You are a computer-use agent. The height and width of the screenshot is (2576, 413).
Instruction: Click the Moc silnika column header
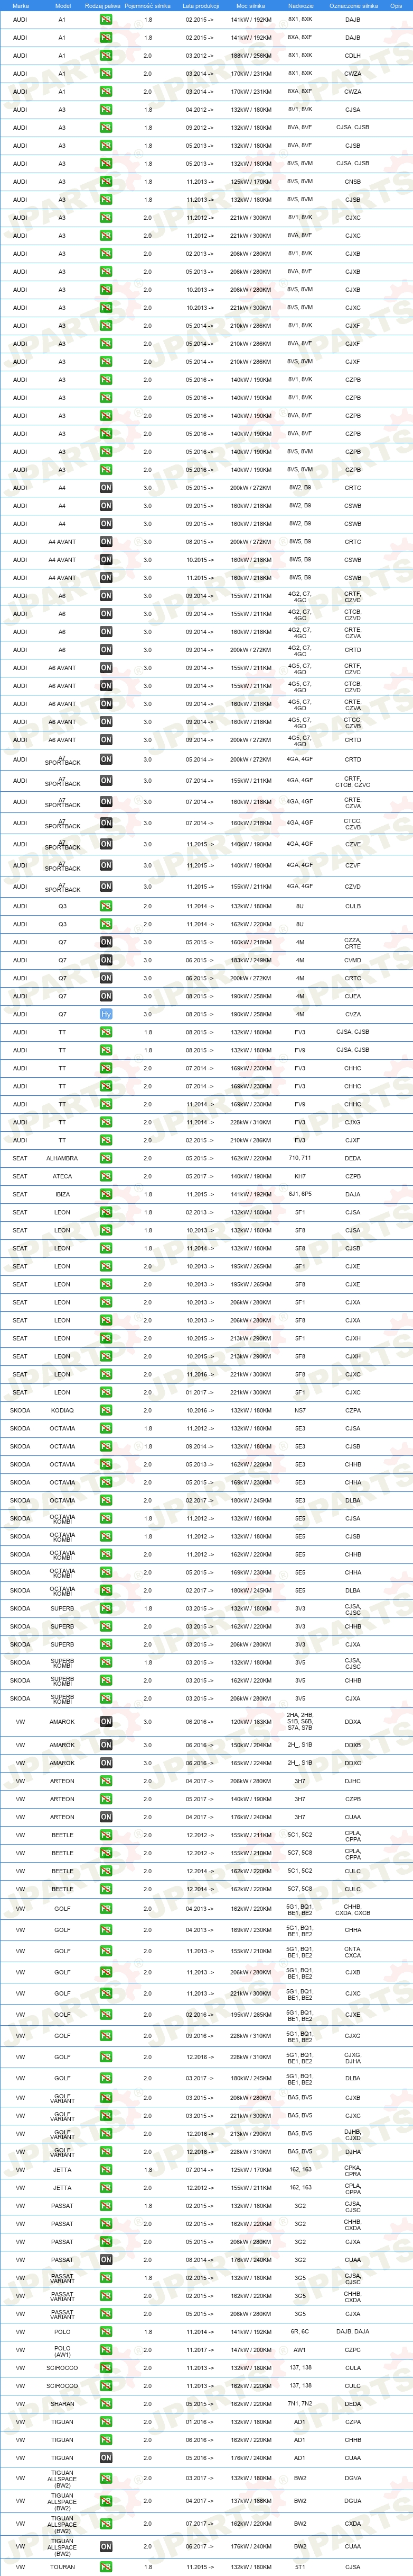click(250, 5)
